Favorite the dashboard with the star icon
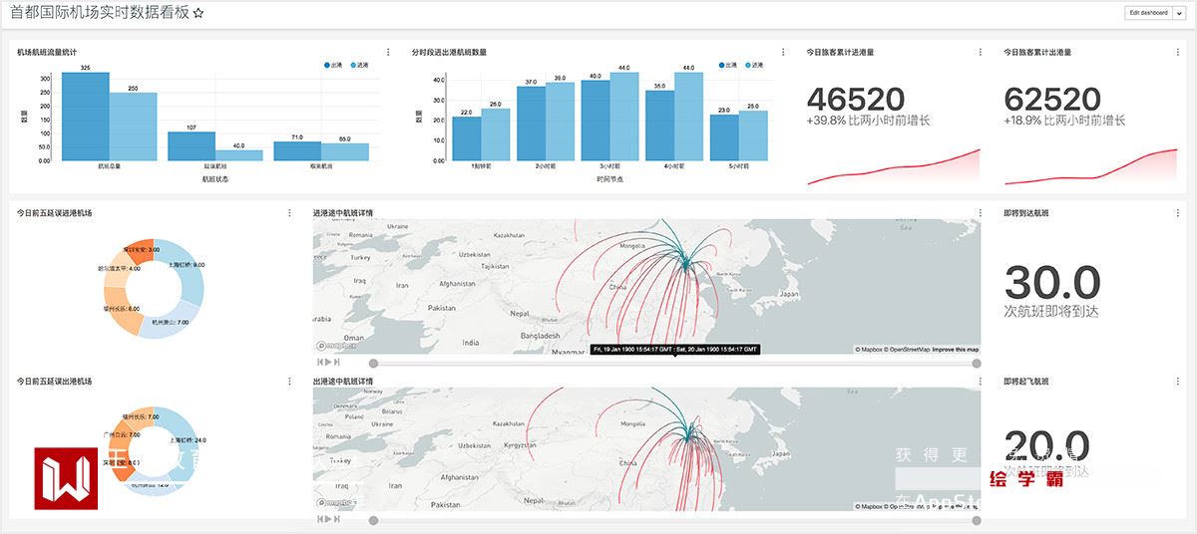The image size is (1197, 534). click(198, 13)
